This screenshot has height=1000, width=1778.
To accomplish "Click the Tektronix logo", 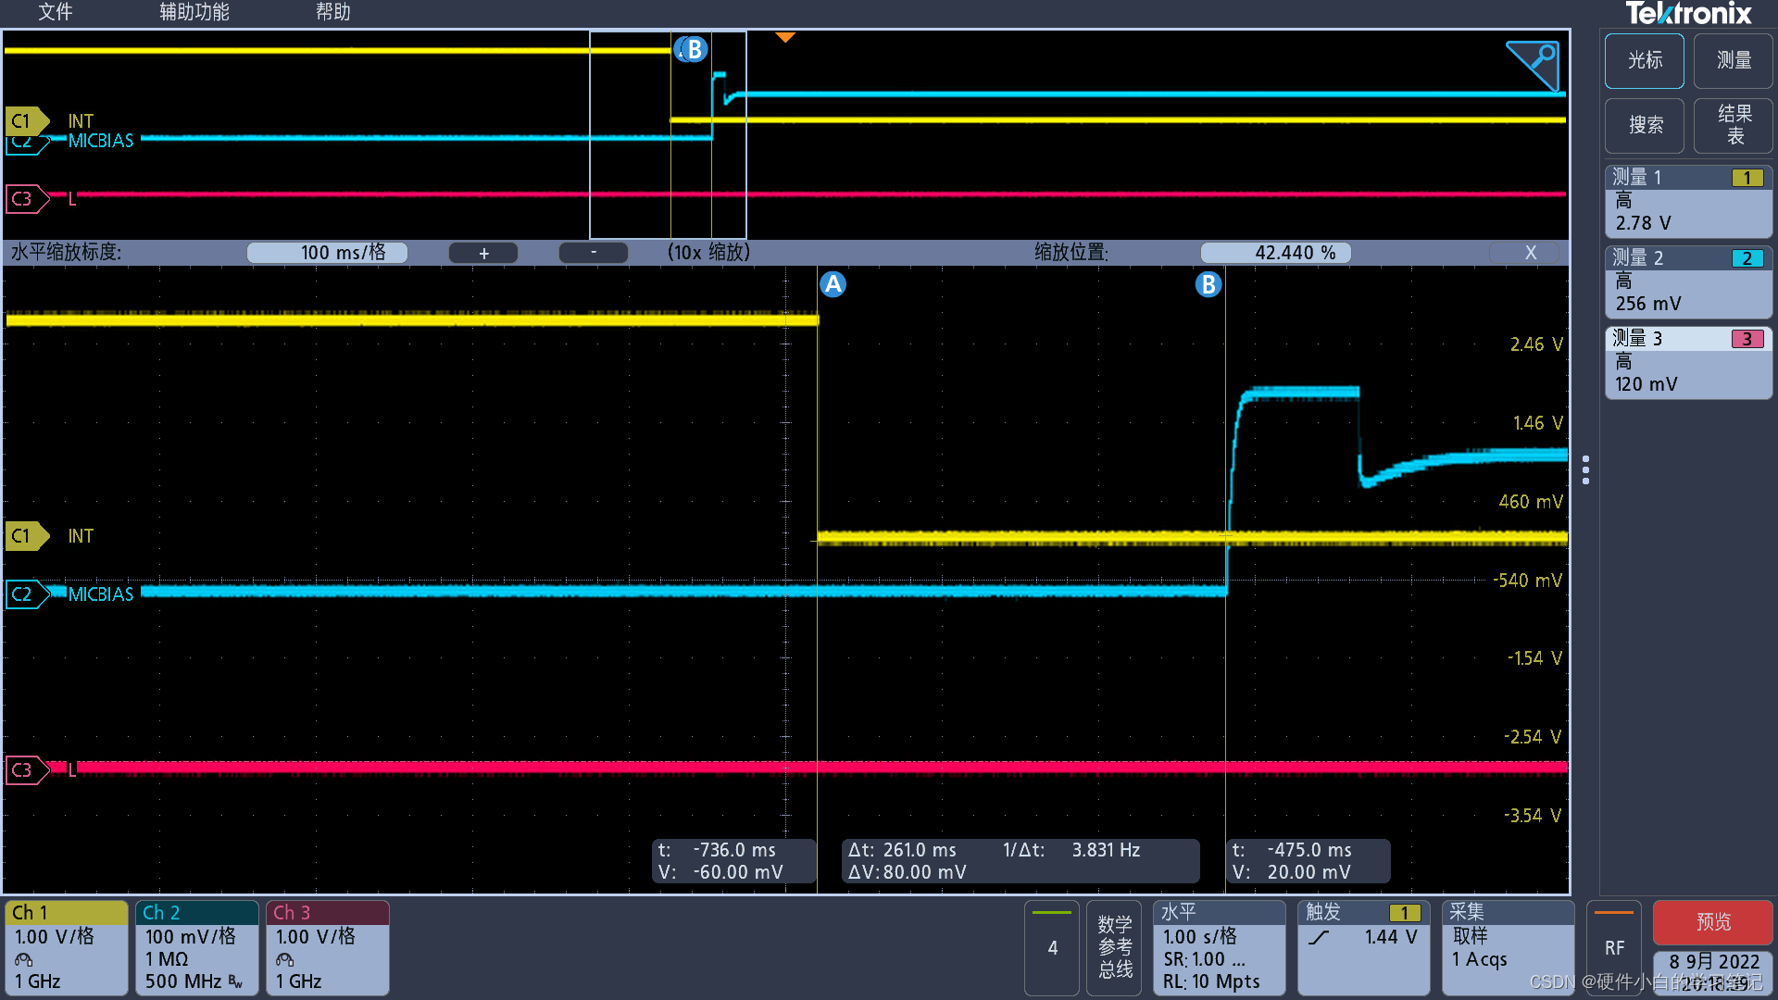I will click(1688, 14).
